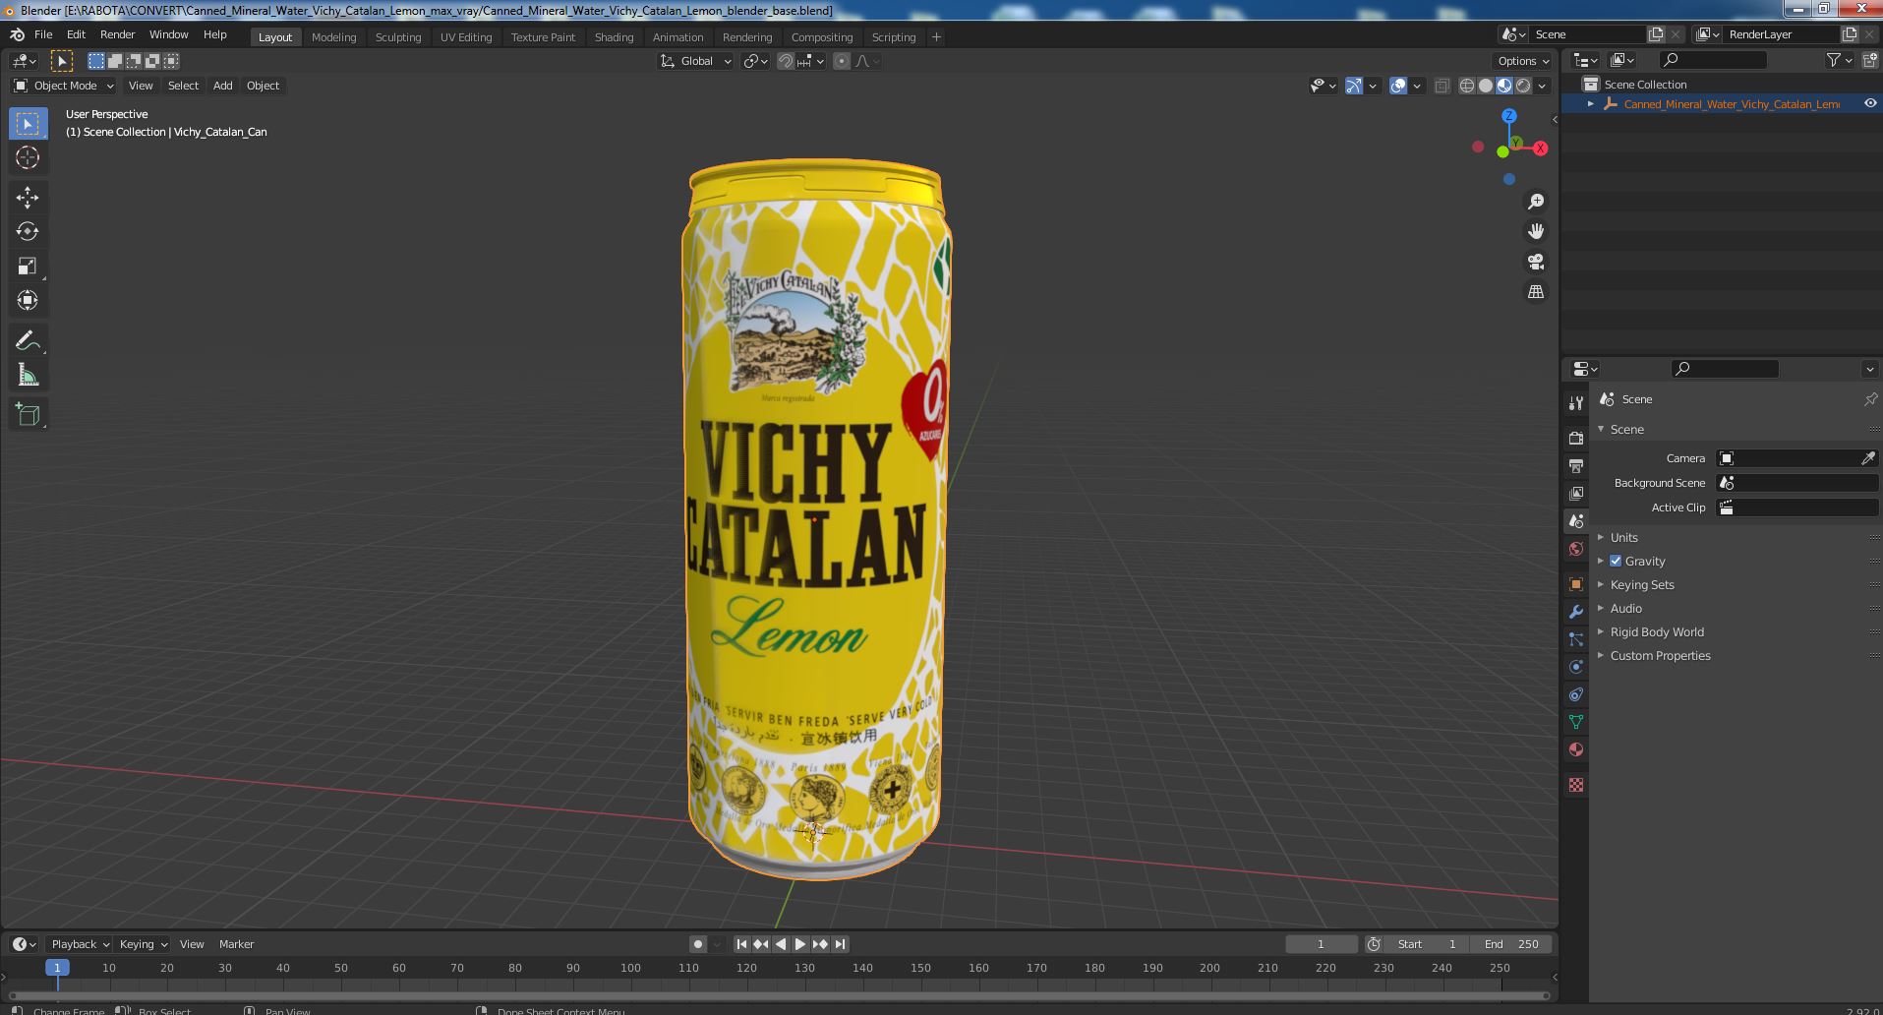The height and width of the screenshot is (1015, 1883).
Task: Open the Object properties tab
Action: pos(1576,584)
